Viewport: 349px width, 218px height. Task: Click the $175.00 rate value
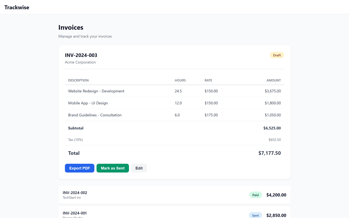pyautogui.click(x=211, y=115)
